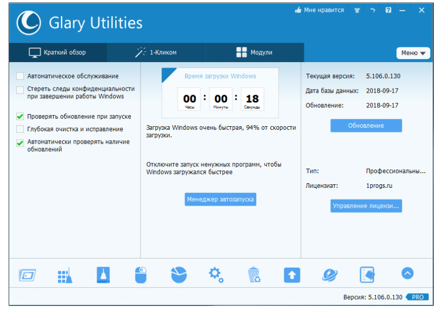The width and height of the screenshot is (444, 309).
Task: Toggle 'Стереть следы конфиденциальности' checkbox
Action: [20, 90]
